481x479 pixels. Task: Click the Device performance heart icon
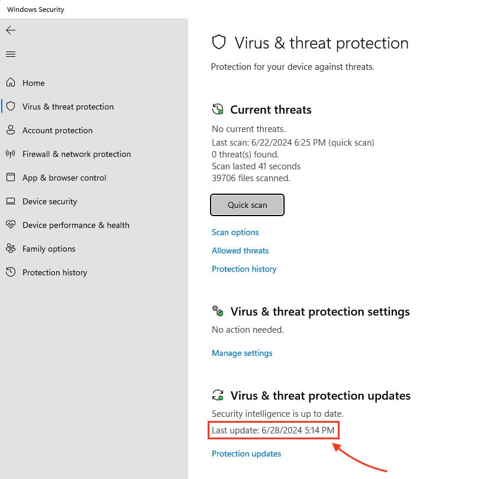11,225
